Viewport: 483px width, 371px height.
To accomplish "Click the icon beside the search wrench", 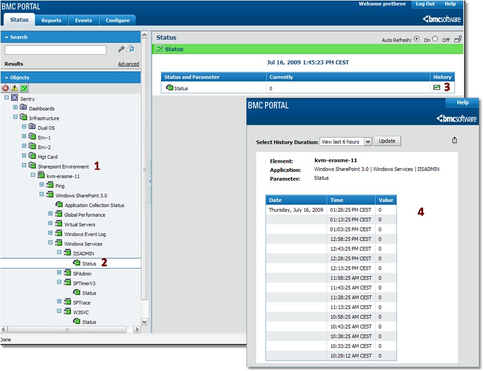I will [x=131, y=49].
